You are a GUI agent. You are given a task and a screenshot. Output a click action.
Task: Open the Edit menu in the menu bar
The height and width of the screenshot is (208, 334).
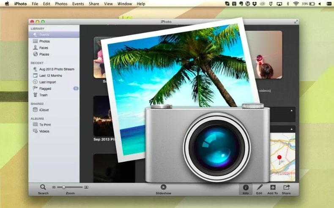click(x=47, y=4)
